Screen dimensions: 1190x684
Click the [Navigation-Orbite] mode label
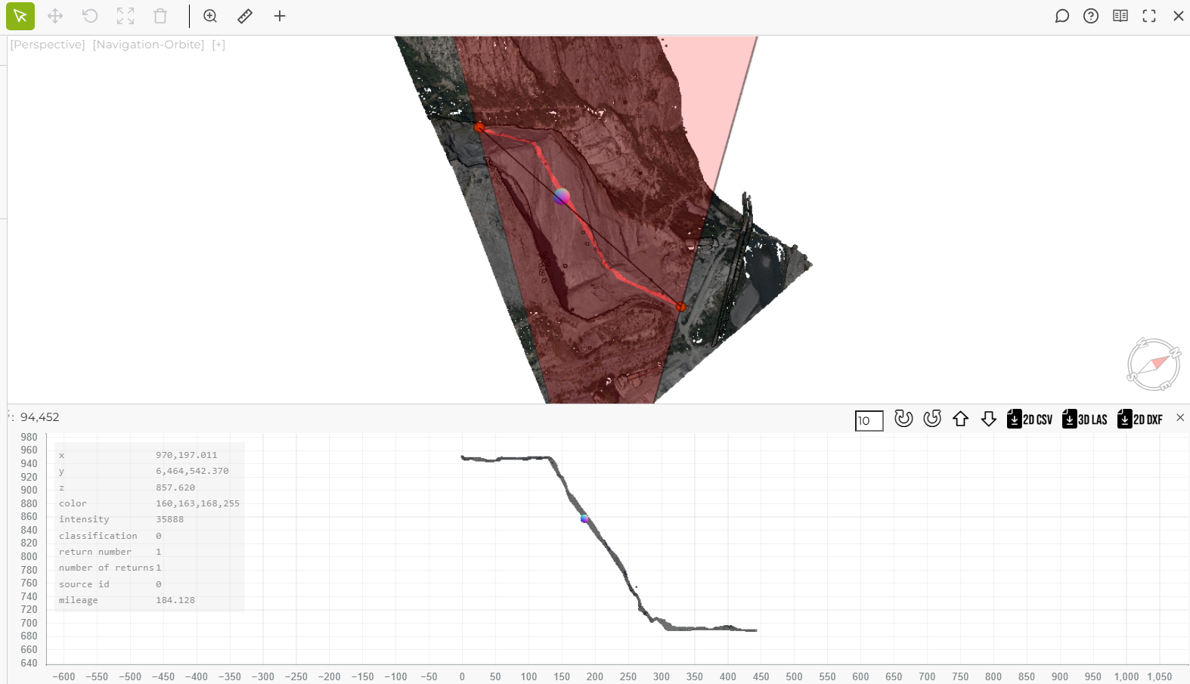click(x=148, y=45)
